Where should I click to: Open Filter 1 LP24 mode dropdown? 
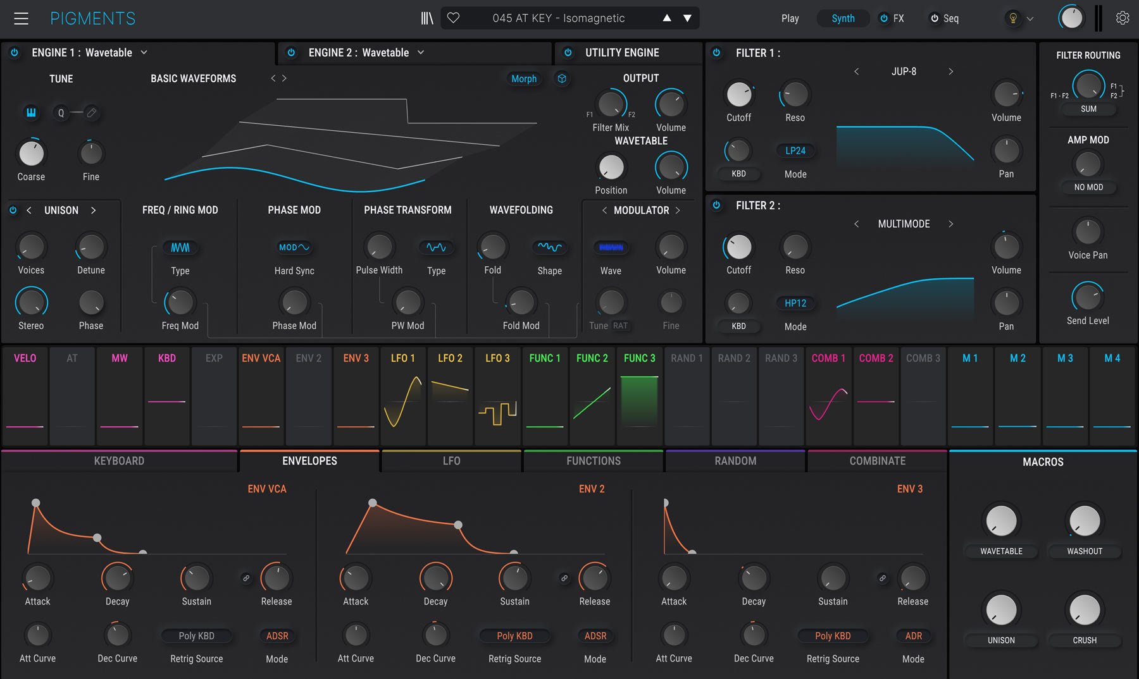click(795, 150)
